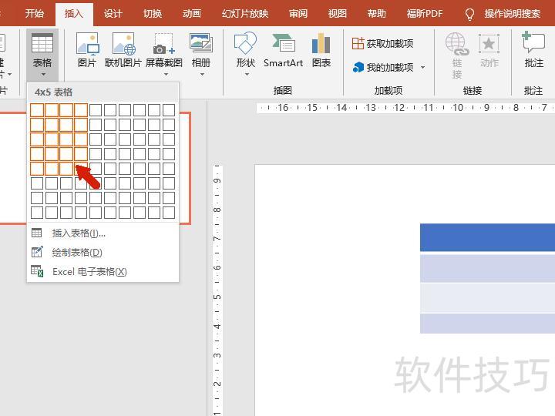This screenshot has width=555, height=416.
Task: Open the 帮助 tab
Action: (377, 13)
